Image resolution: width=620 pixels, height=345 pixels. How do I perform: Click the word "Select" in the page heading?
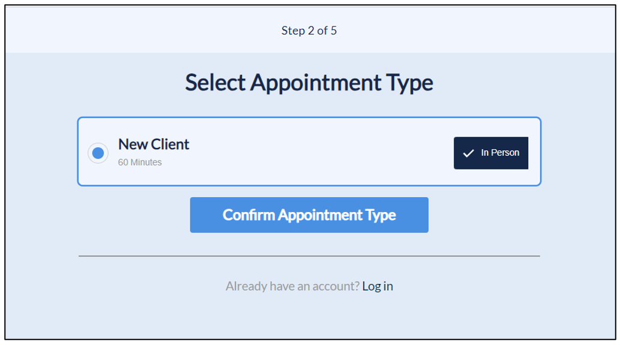(x=214, y=83)
